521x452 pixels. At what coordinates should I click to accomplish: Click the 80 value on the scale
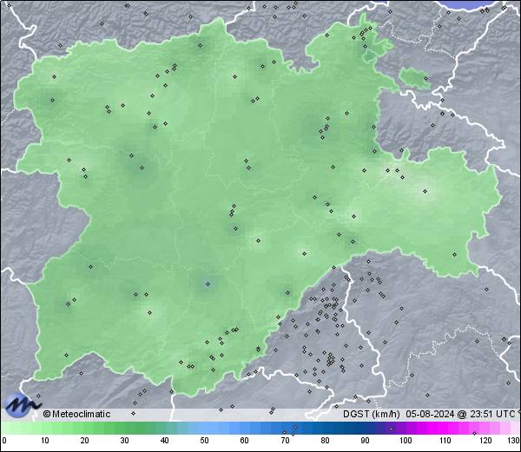point(325,441)
